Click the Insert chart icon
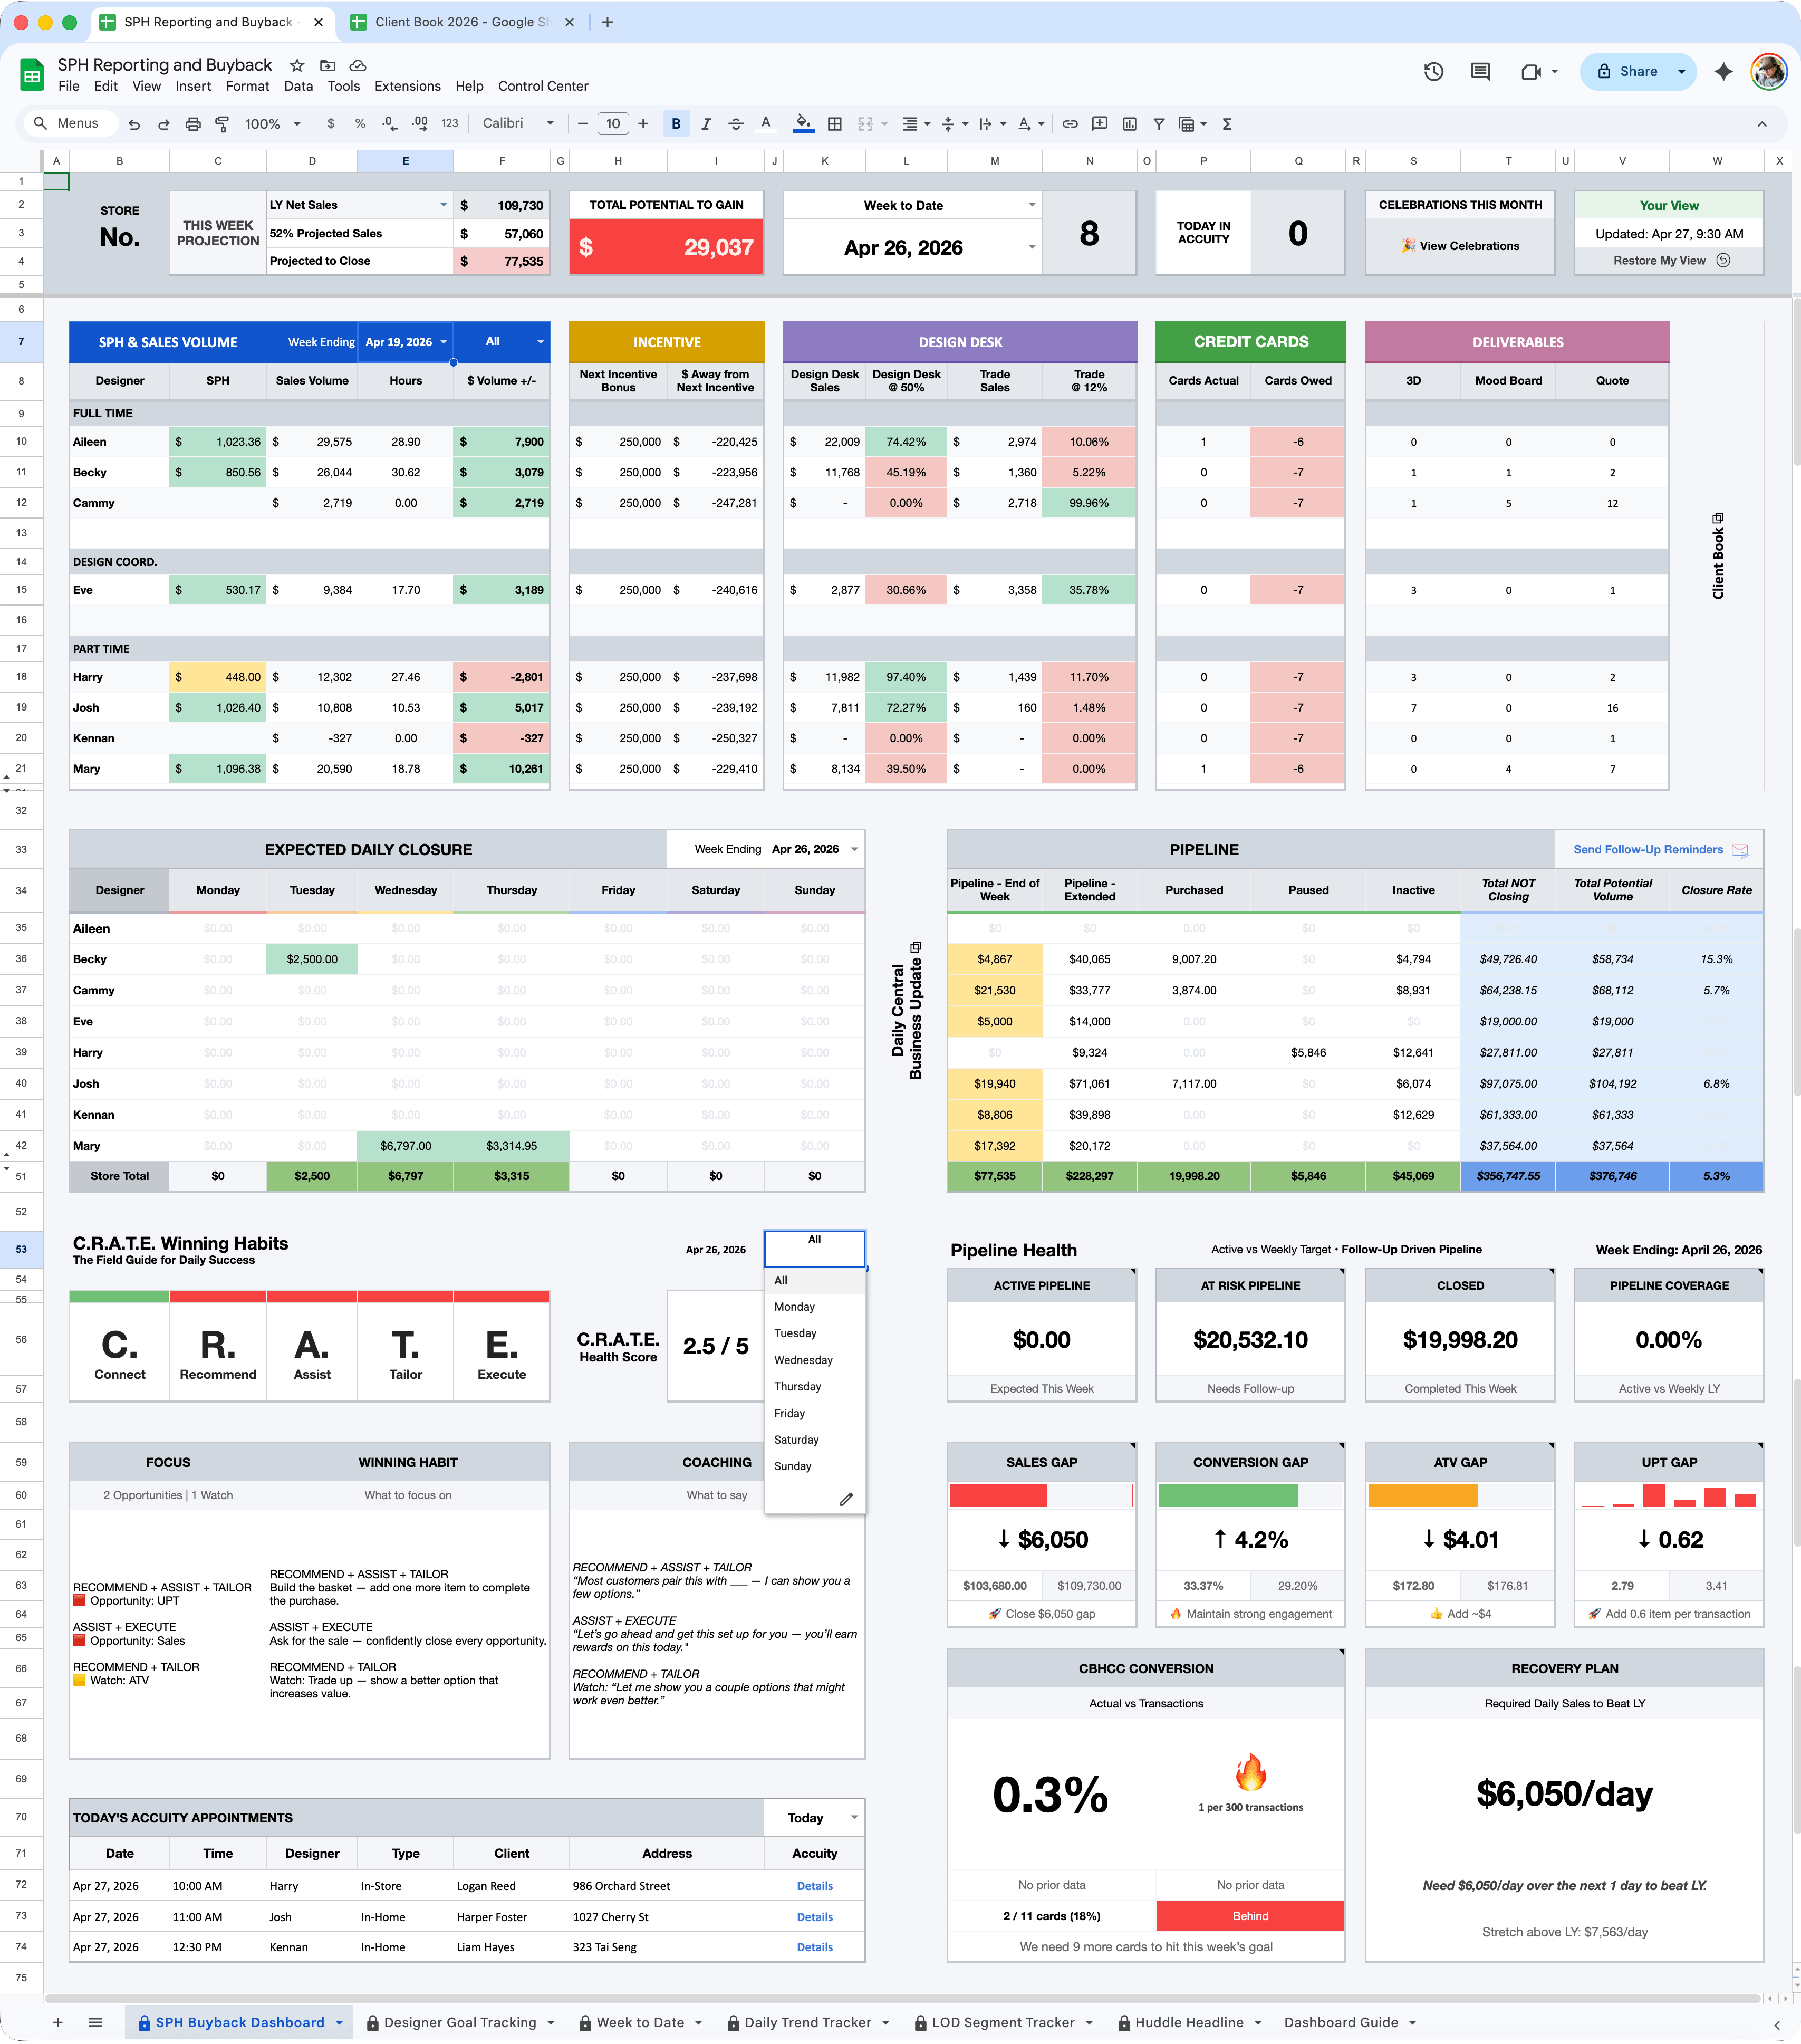The image size is (1801, 2044). (1129, 124)
